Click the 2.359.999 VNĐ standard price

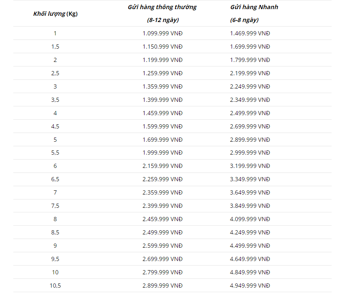[162, 192]
